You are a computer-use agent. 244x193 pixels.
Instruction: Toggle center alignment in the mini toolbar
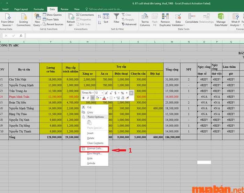click(92, 98)
